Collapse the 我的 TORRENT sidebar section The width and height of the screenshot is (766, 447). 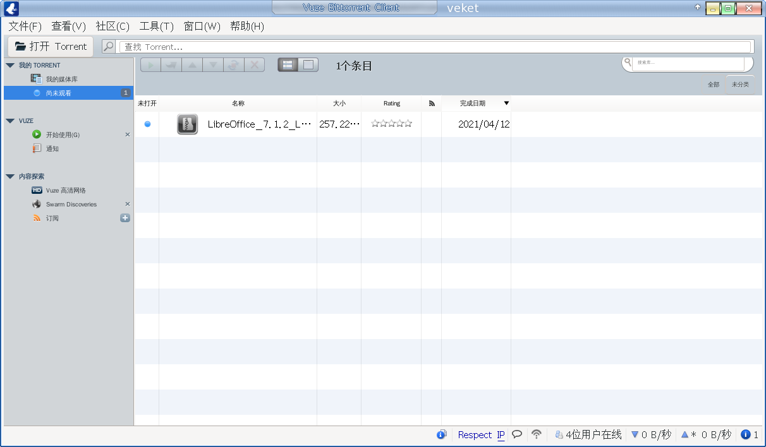pos(10,65)
